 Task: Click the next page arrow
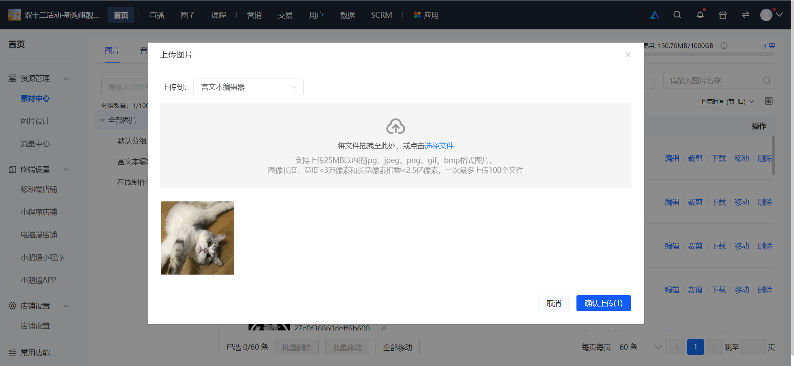tap(714, 347)
